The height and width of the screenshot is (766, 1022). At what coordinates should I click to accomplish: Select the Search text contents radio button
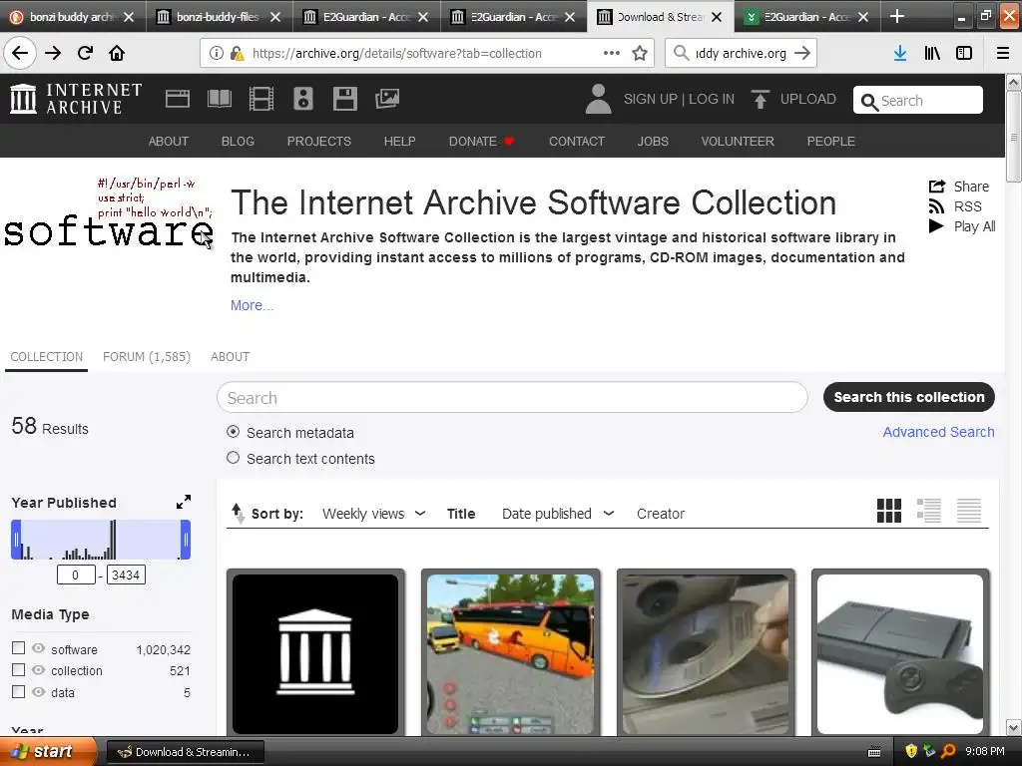233,458
